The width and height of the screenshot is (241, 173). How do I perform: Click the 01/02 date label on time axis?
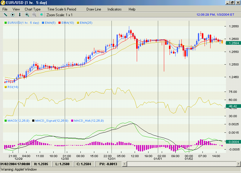point(189,159)
